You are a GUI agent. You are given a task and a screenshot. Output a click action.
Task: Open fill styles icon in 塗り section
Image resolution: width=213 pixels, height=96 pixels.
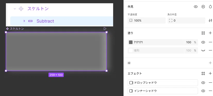click(x=203, y=33)
